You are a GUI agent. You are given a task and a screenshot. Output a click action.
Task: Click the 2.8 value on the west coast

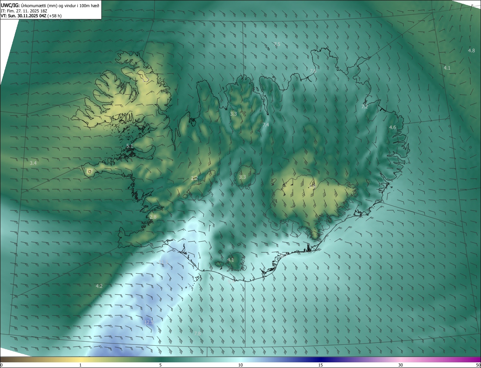click(x=153, y=217)
